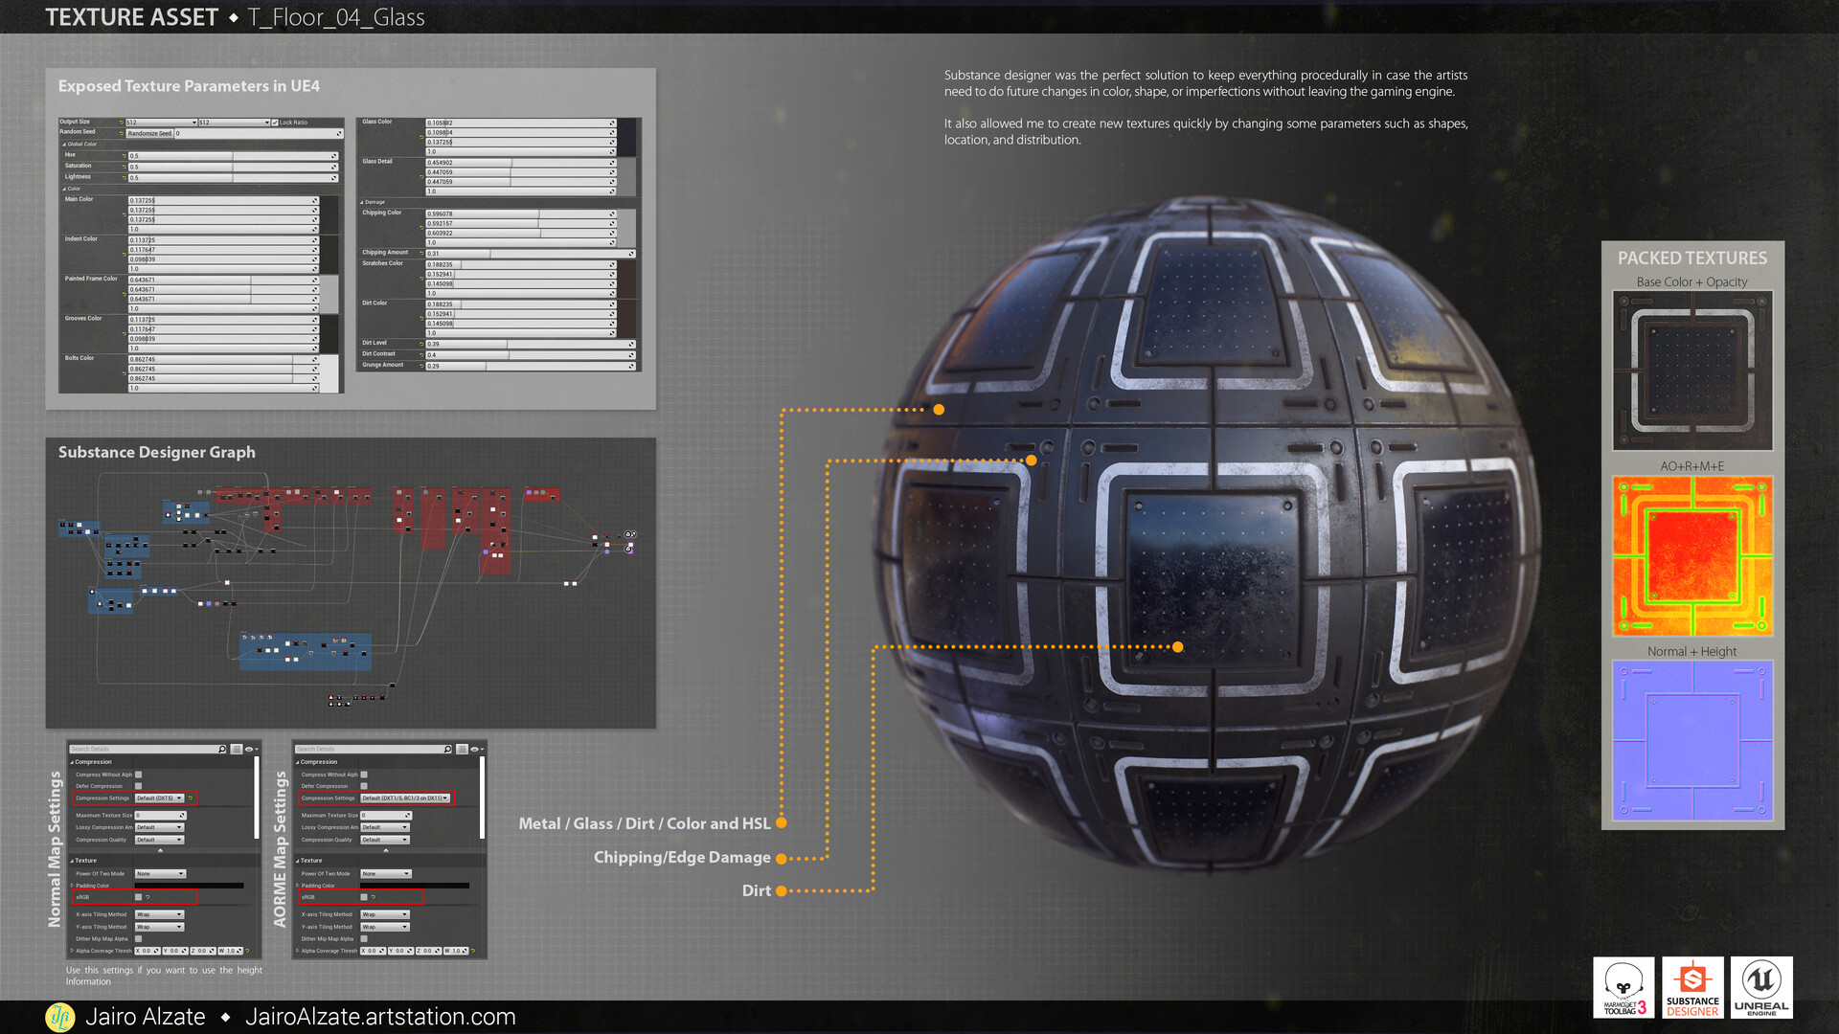Click the reset arrow beside Random Seed
This screenshot has height=1034, width=1839.
coord(123,133)
